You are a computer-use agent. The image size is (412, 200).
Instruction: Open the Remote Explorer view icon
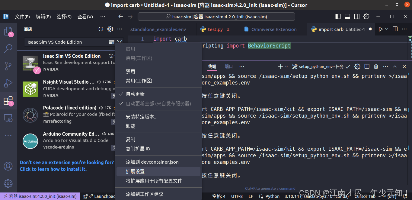coord(8,118)
